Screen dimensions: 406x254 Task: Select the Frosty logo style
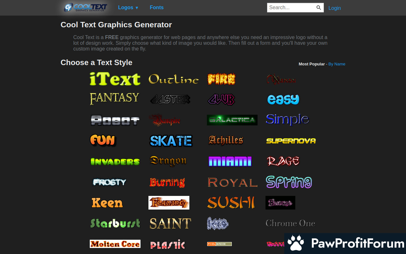click(x=109, y=182)
